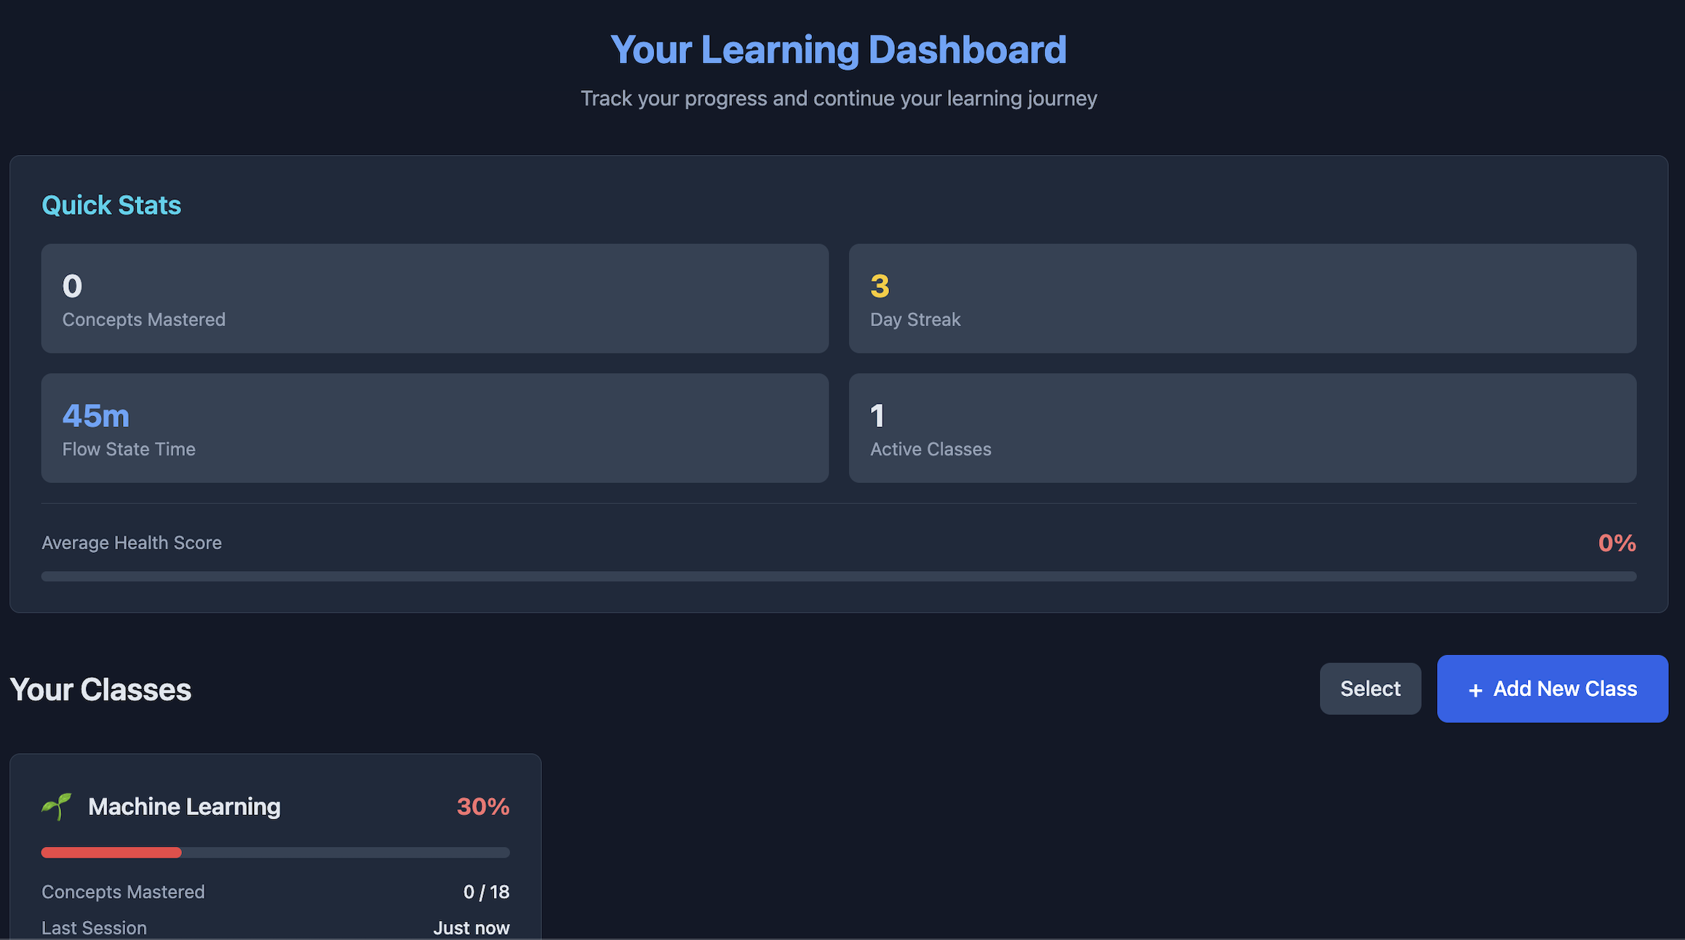Click the 30% progress label
The image size is (1685, 940).
[x=482, y=806]
